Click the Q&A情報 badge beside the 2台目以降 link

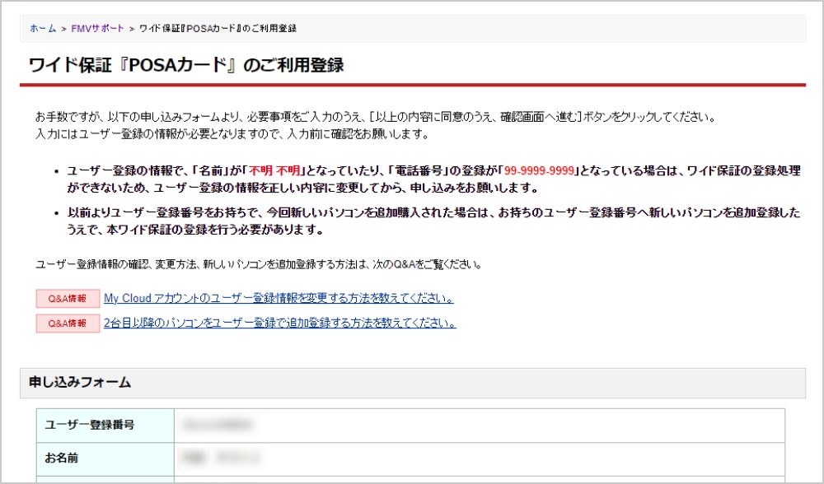click(x=68, y=323)
